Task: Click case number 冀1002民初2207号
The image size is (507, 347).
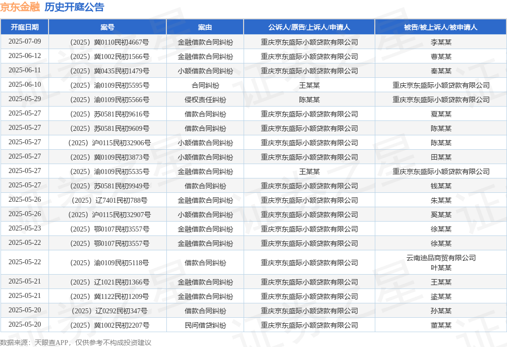Action: 109,325
